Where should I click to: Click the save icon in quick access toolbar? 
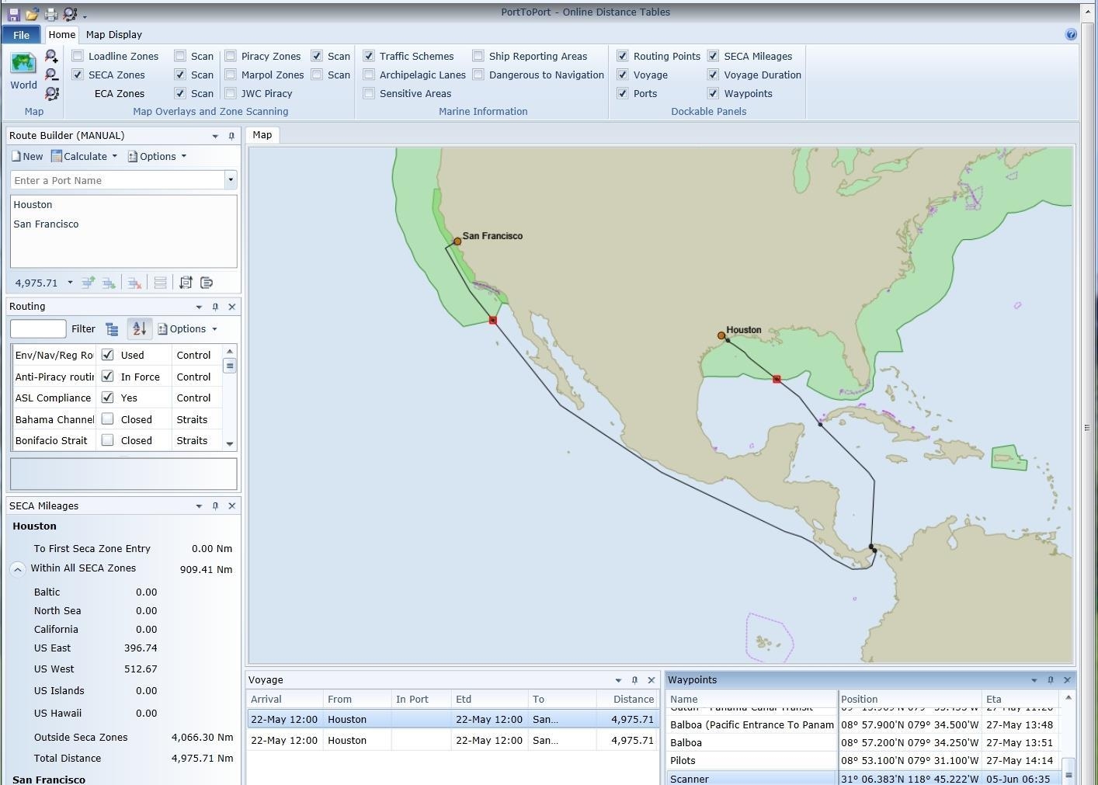coord(13,14)
